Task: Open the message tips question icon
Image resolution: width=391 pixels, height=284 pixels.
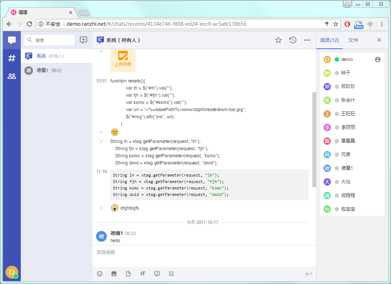Action: [157, 274]
